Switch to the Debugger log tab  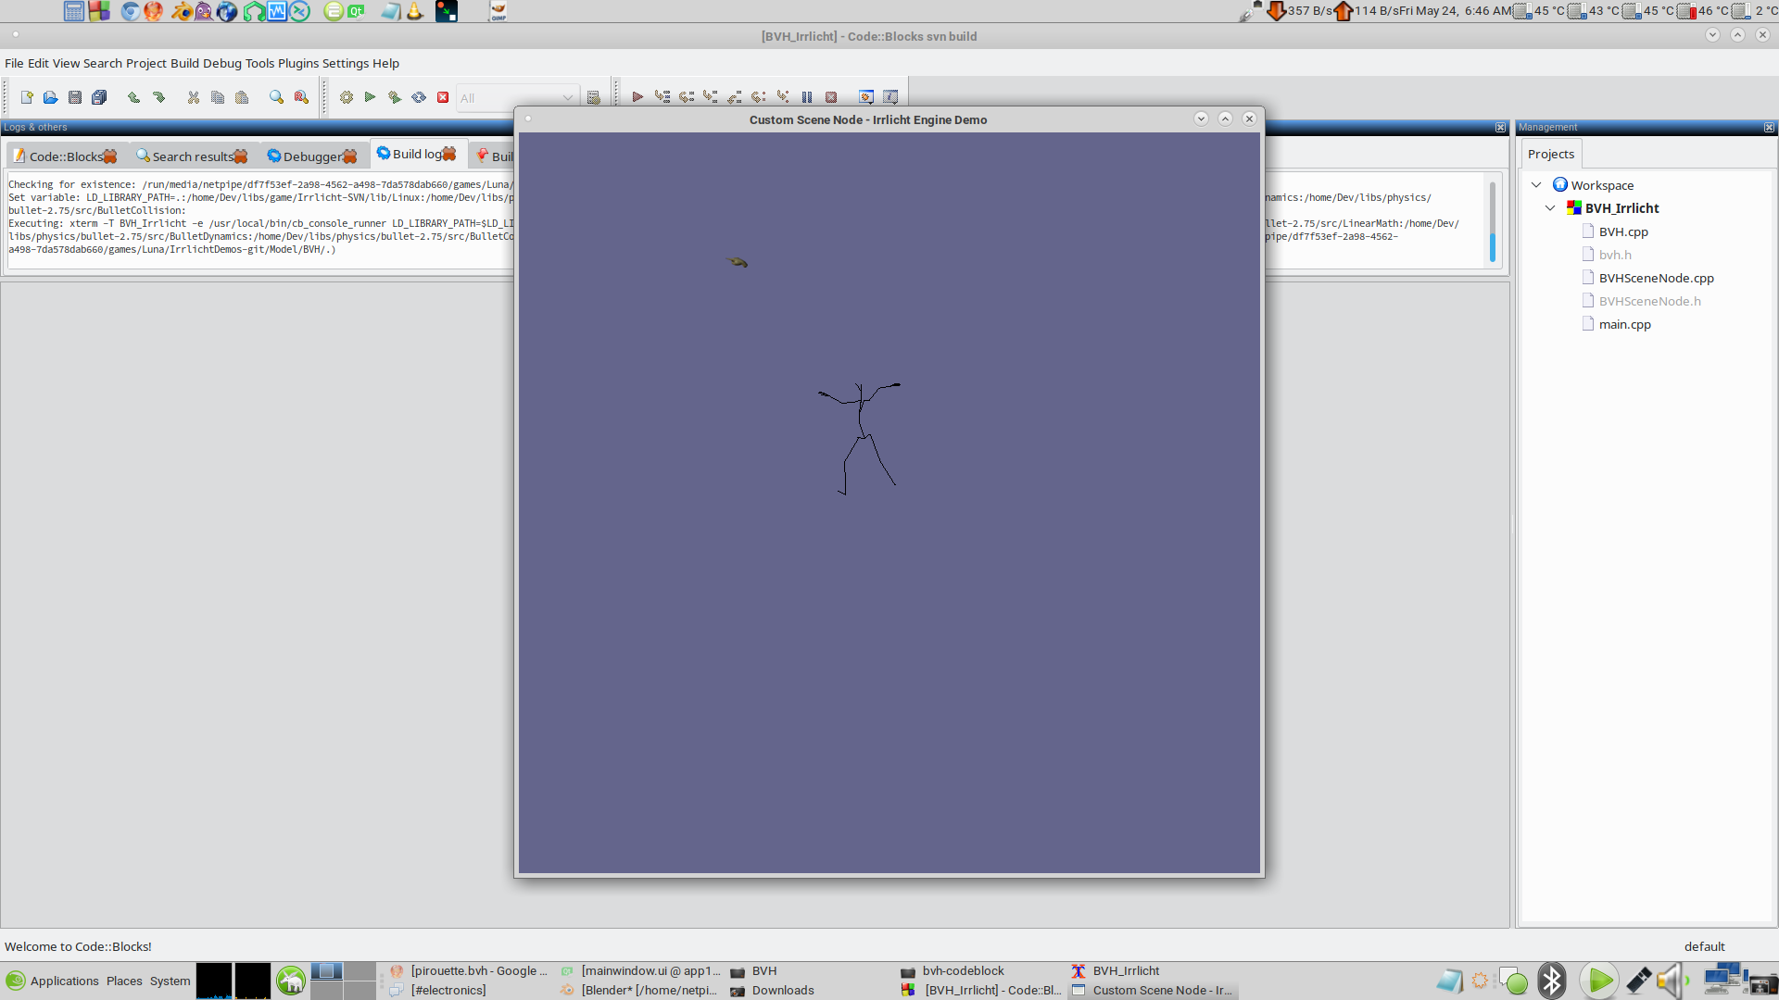(312, 156)
